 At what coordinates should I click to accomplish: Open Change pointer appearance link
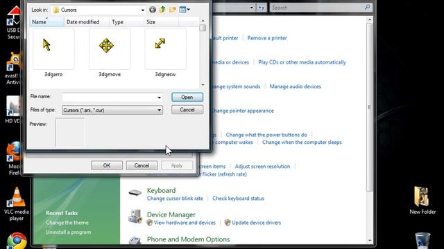(x=242, y=111)
